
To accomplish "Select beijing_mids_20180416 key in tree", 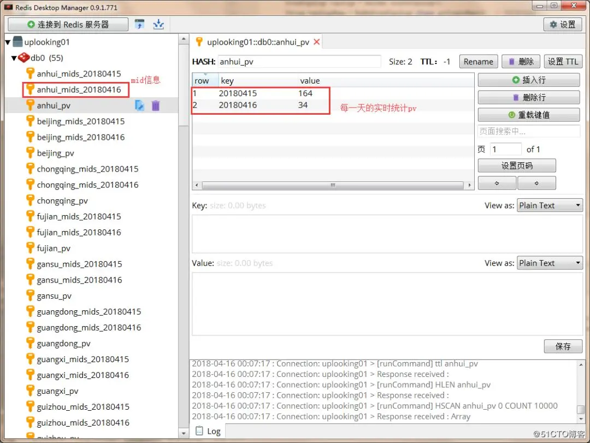I will [81, 137].
